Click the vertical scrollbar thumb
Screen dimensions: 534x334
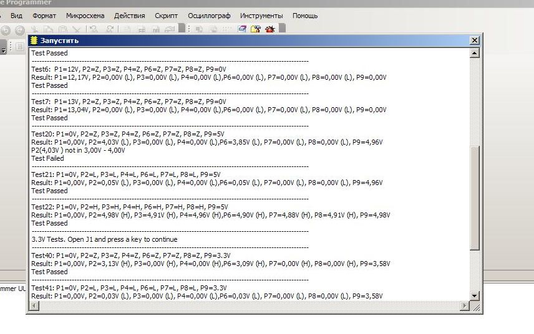pyautogui.click(x=474, y=198)
